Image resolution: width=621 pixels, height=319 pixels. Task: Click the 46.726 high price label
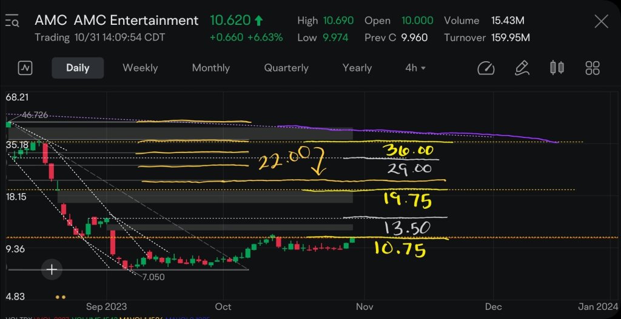35,115
